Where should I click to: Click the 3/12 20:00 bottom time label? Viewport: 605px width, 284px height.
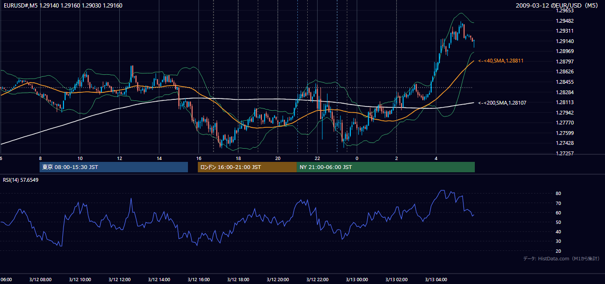pos(278,279)
